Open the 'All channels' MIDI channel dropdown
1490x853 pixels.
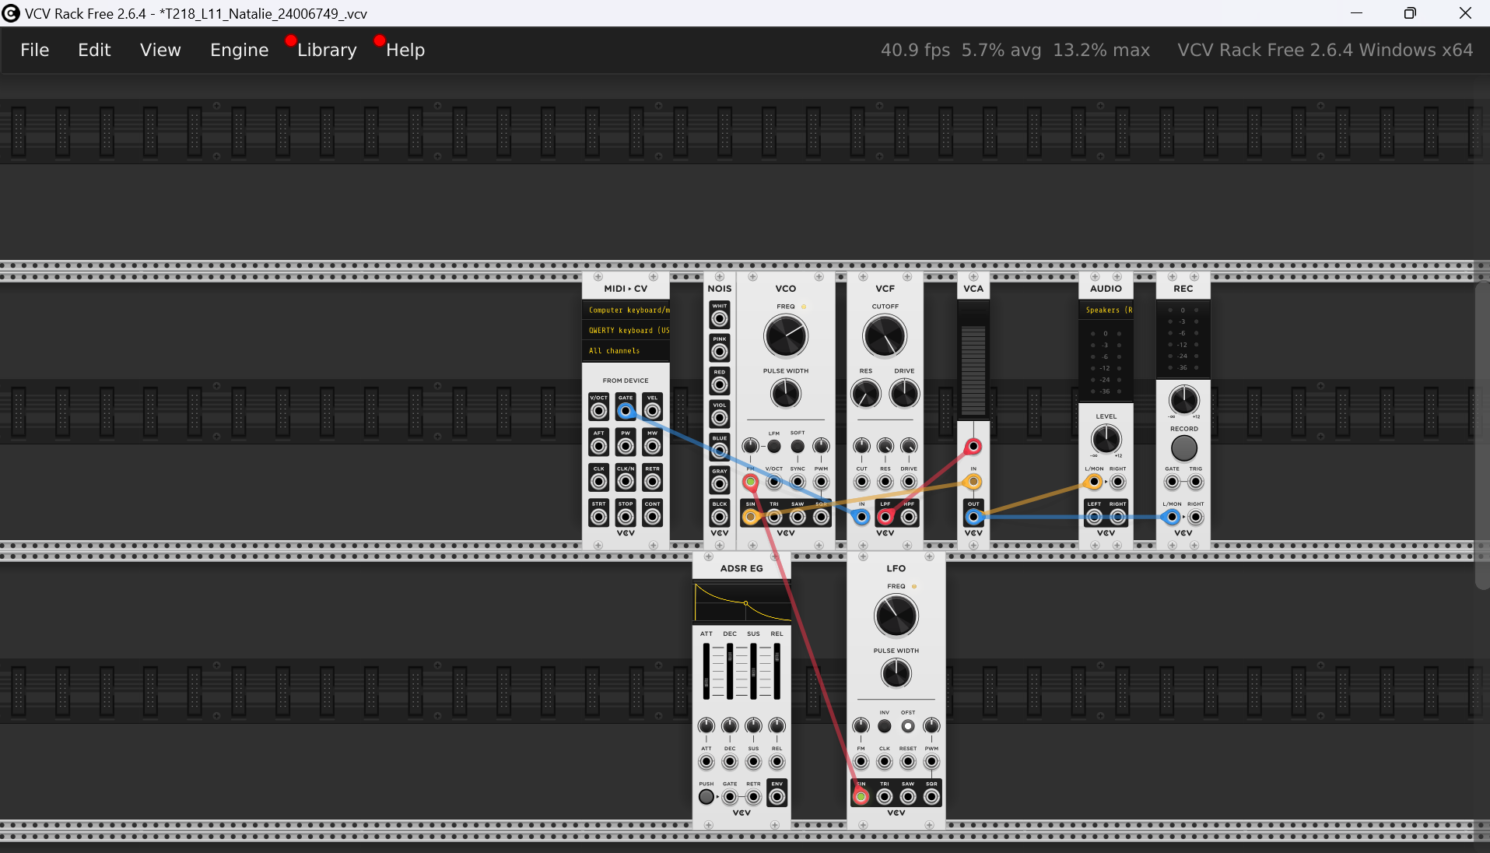click(626, 351)
